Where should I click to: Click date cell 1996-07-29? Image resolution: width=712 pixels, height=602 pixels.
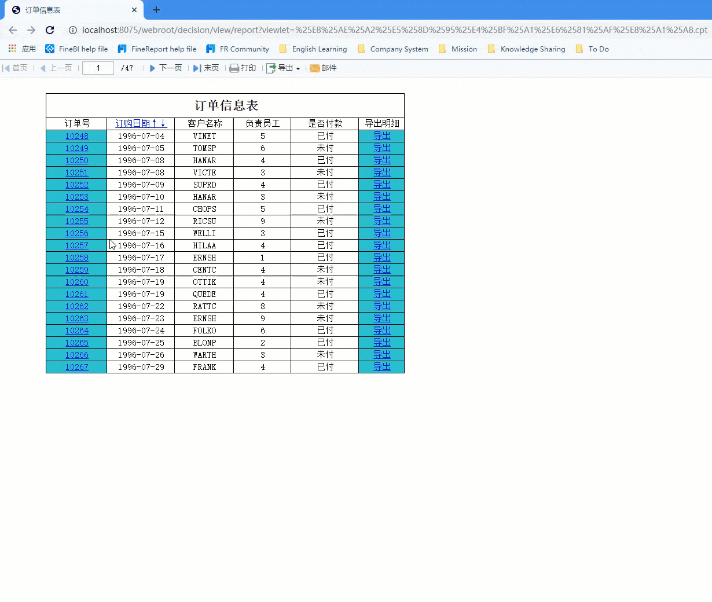[141, 367]
